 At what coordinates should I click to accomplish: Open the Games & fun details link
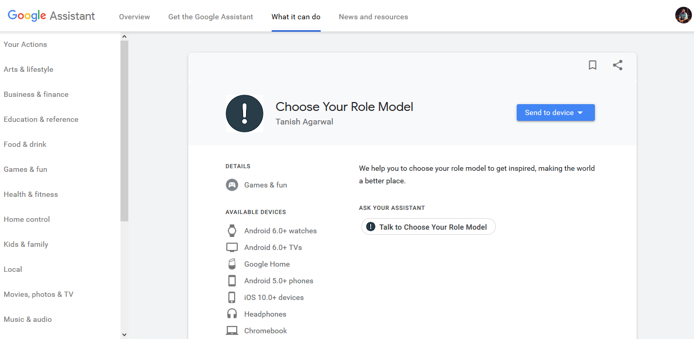click(x=266, y=185)
